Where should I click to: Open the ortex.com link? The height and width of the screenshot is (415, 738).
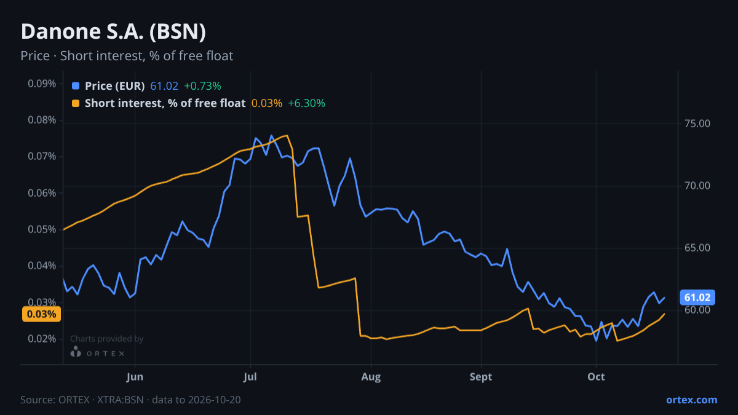click(x=691, y=400)
